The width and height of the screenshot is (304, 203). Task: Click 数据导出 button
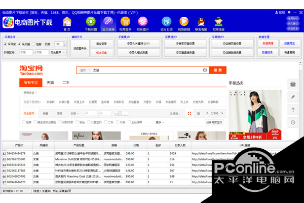click(x=290, y=43)
